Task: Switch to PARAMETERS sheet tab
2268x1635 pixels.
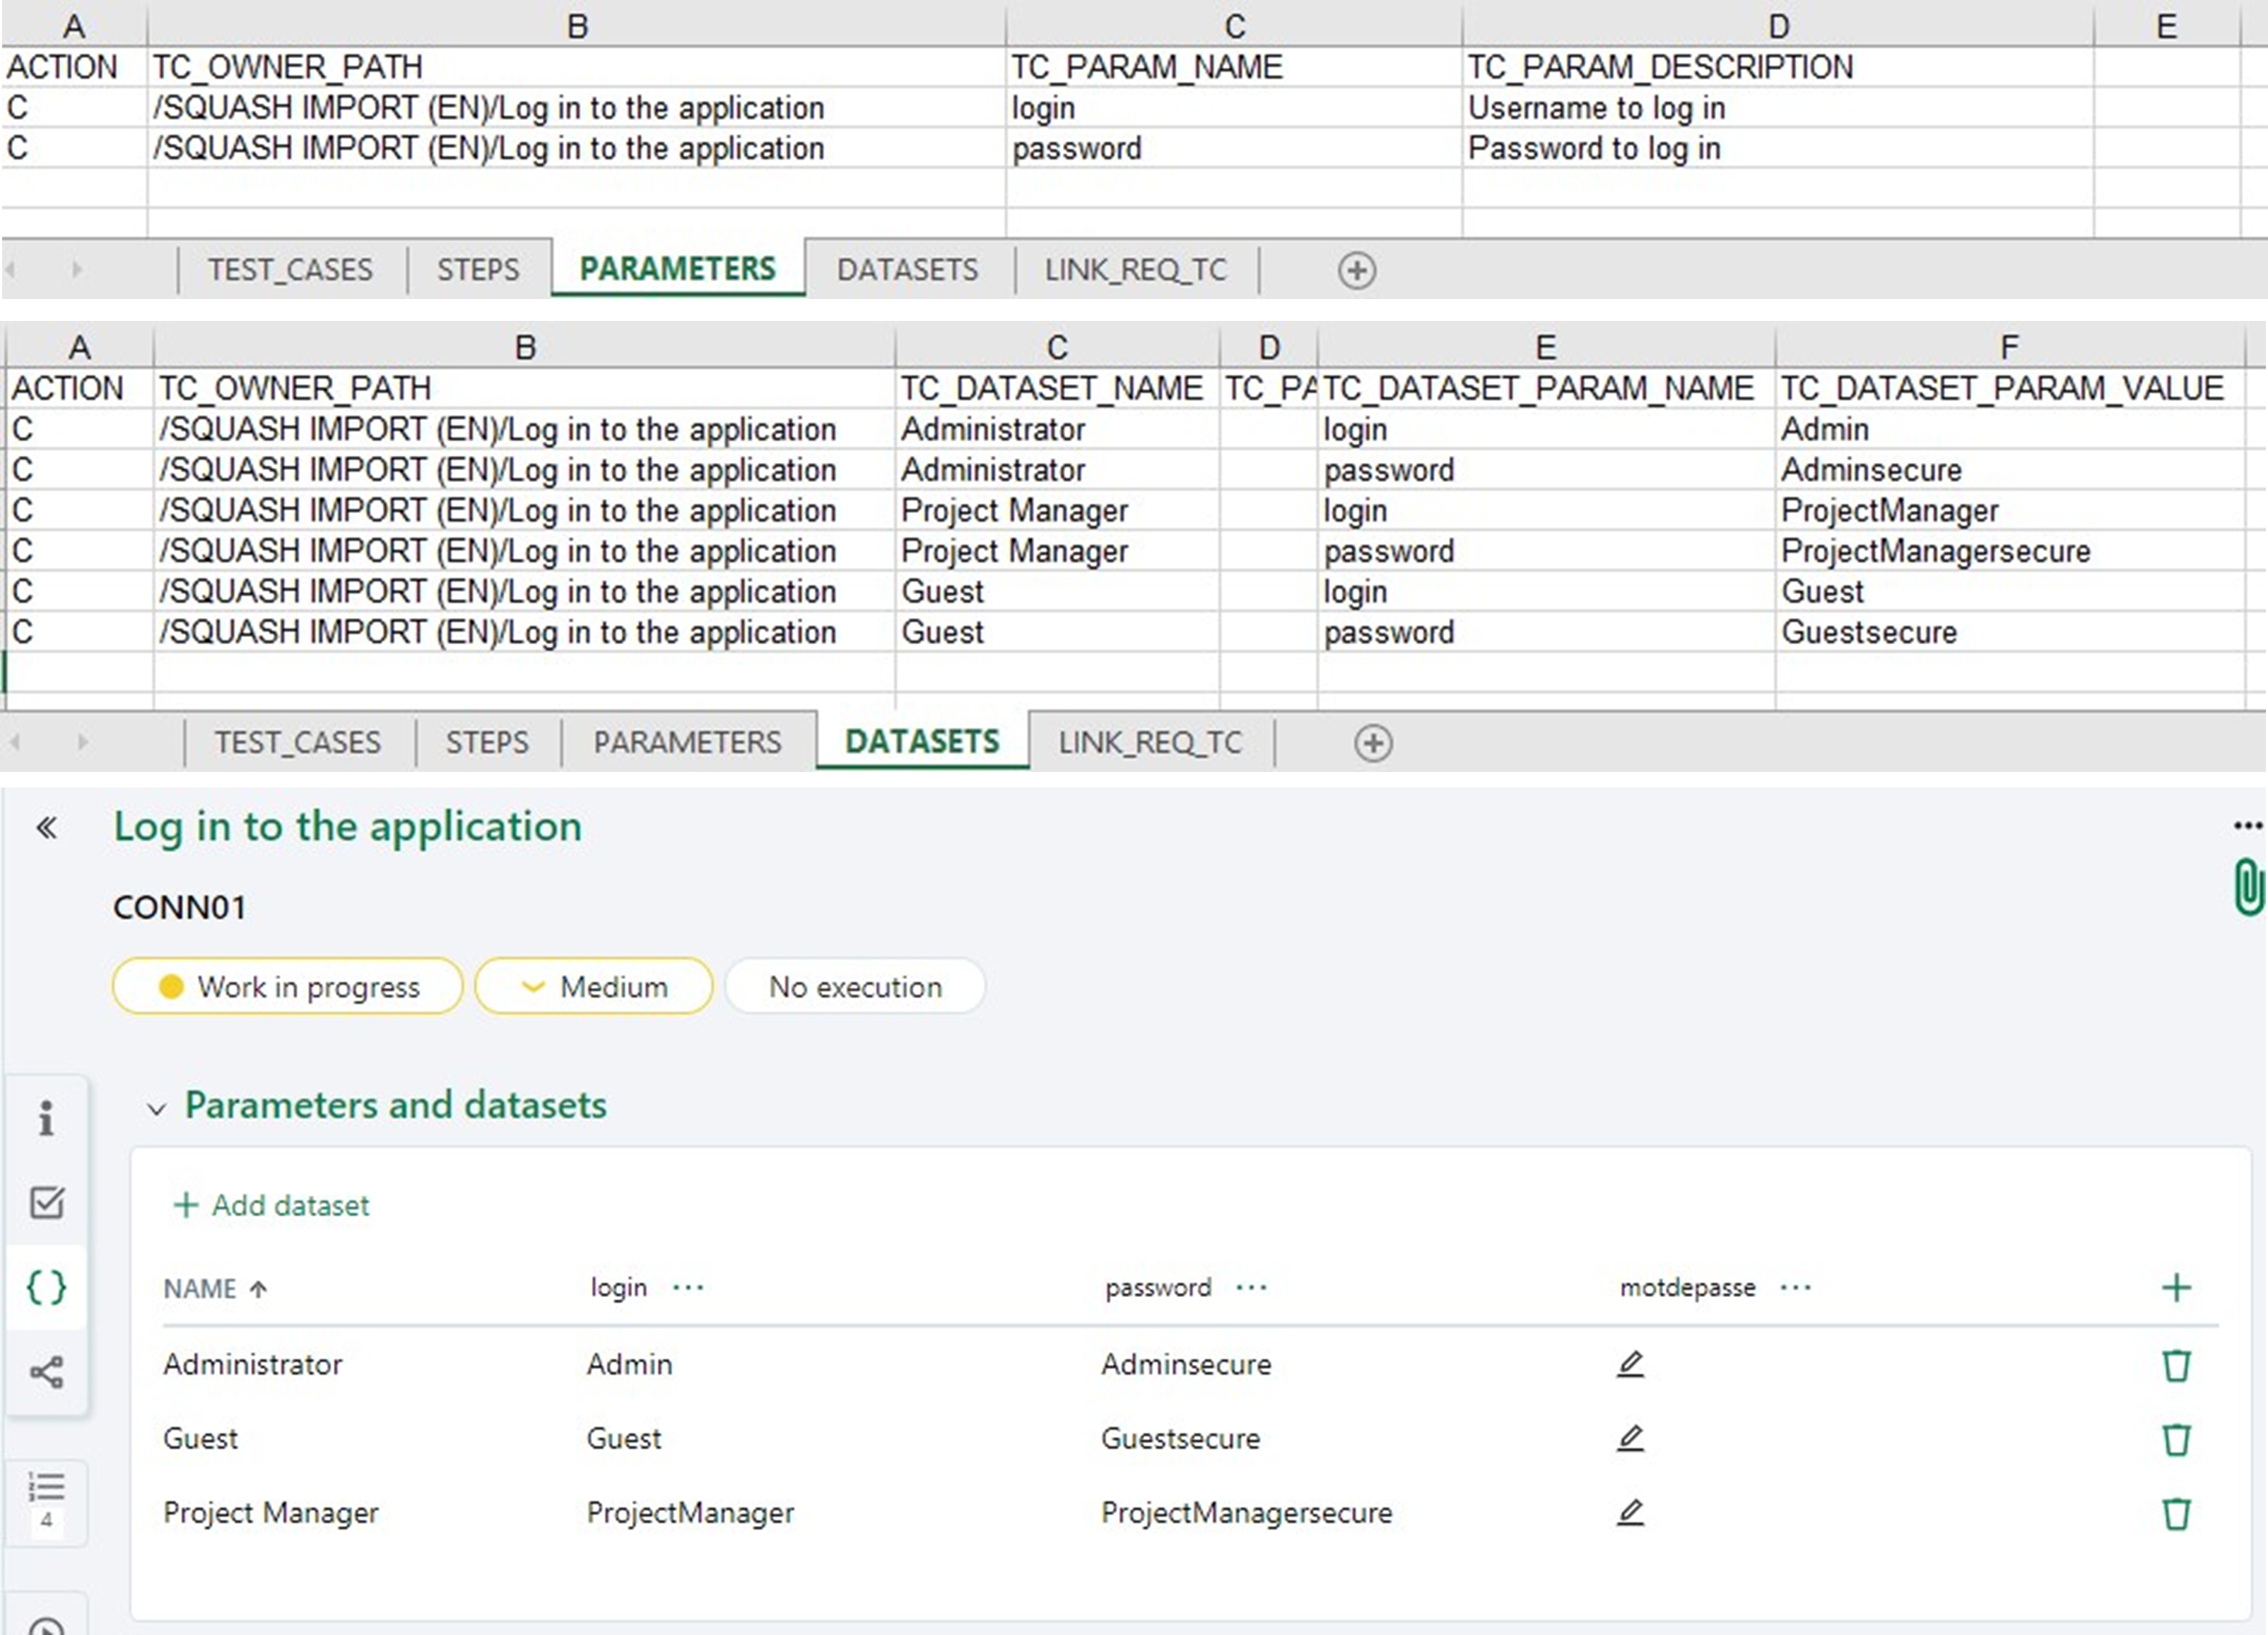Action: (678, 268)
